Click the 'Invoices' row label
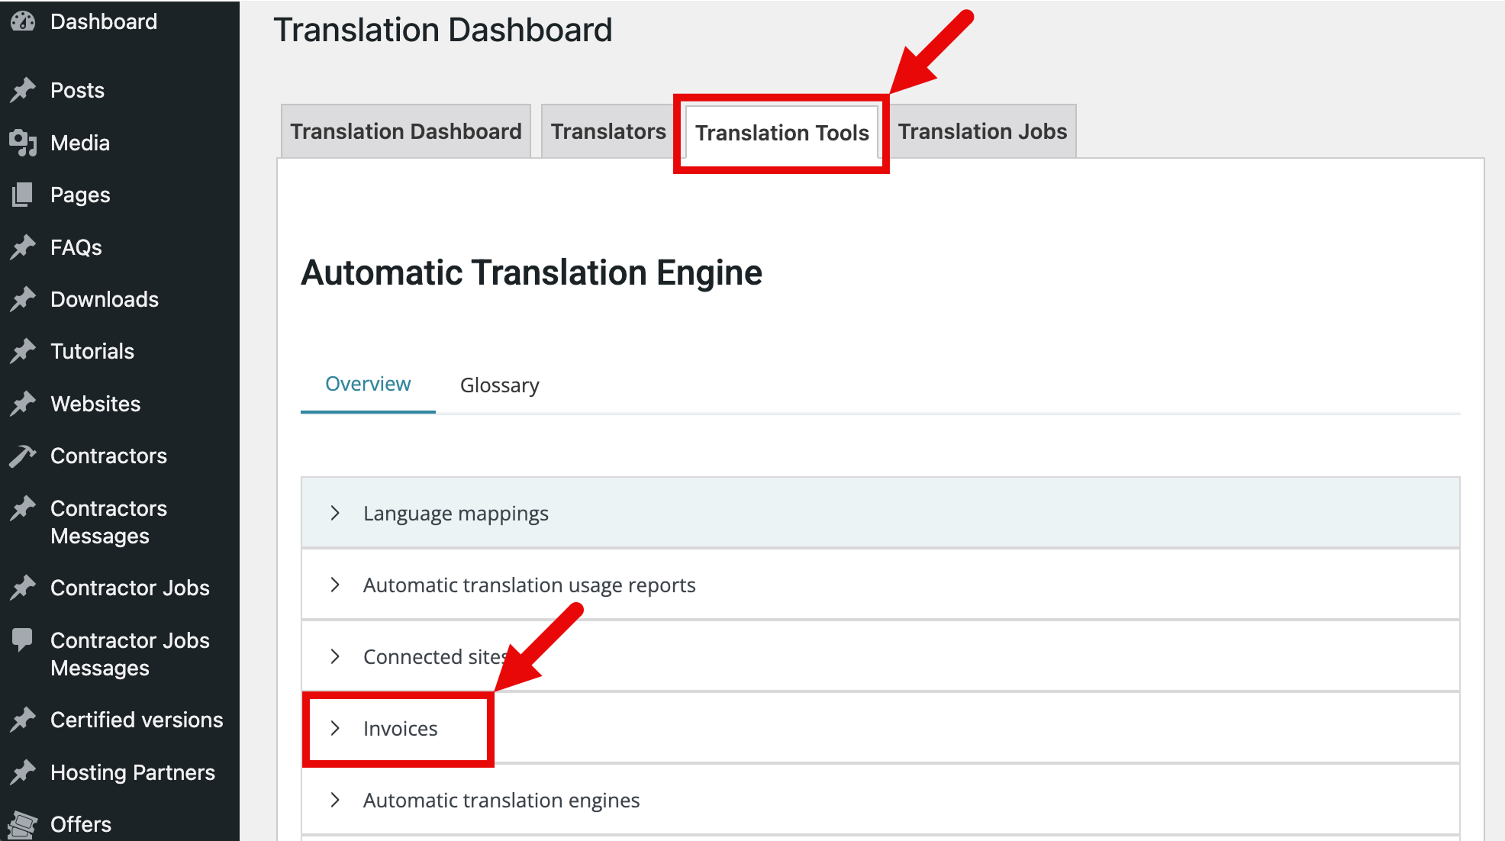Image resolution: width=1505 pixels, height=841 pixels. 400,729
